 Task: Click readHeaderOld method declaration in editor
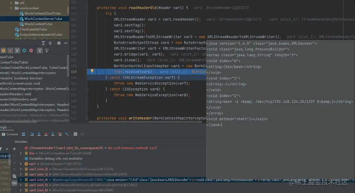[x=142, y=8]
